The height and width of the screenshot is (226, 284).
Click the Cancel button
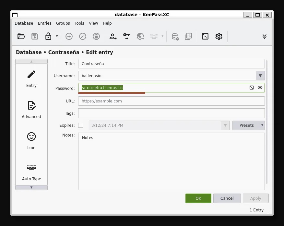coord(227,198)
